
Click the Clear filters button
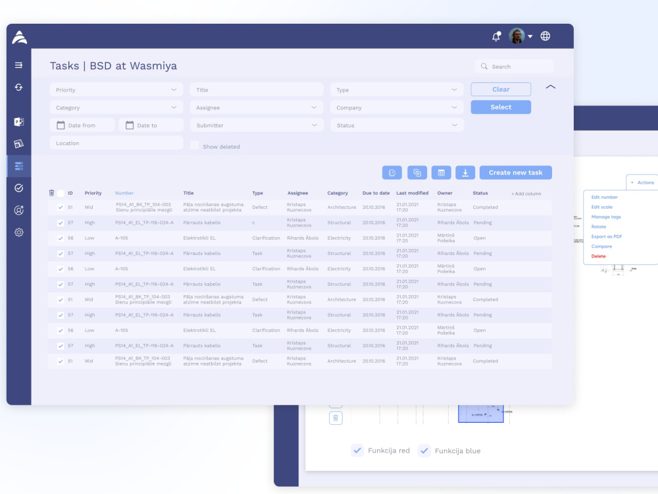coord(501,90)
